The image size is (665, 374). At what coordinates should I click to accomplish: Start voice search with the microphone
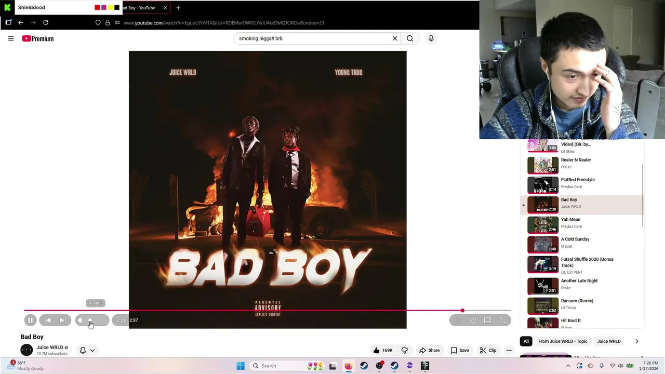point(431,38)
